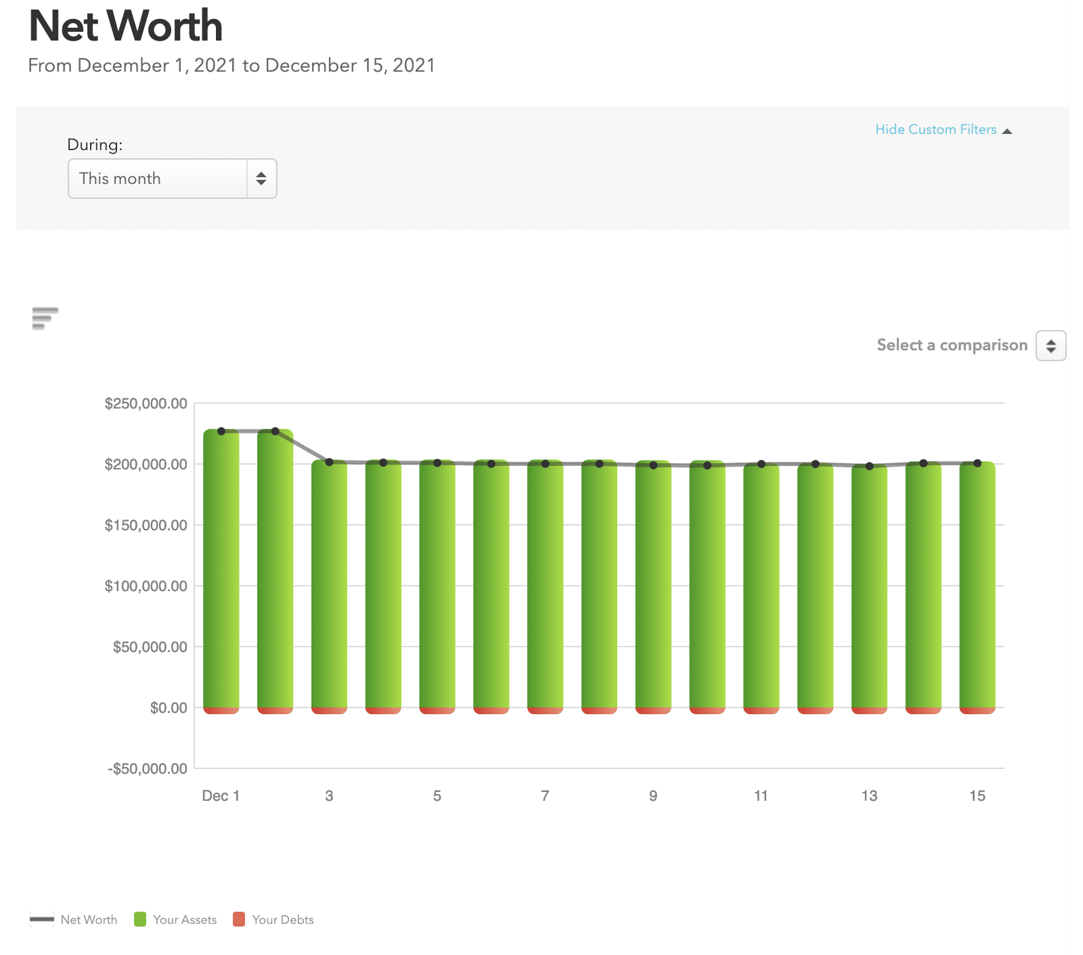Click the $50,000.00 axis label
The width and height of the screenshot is (1083, 955).
coord(150,647)
